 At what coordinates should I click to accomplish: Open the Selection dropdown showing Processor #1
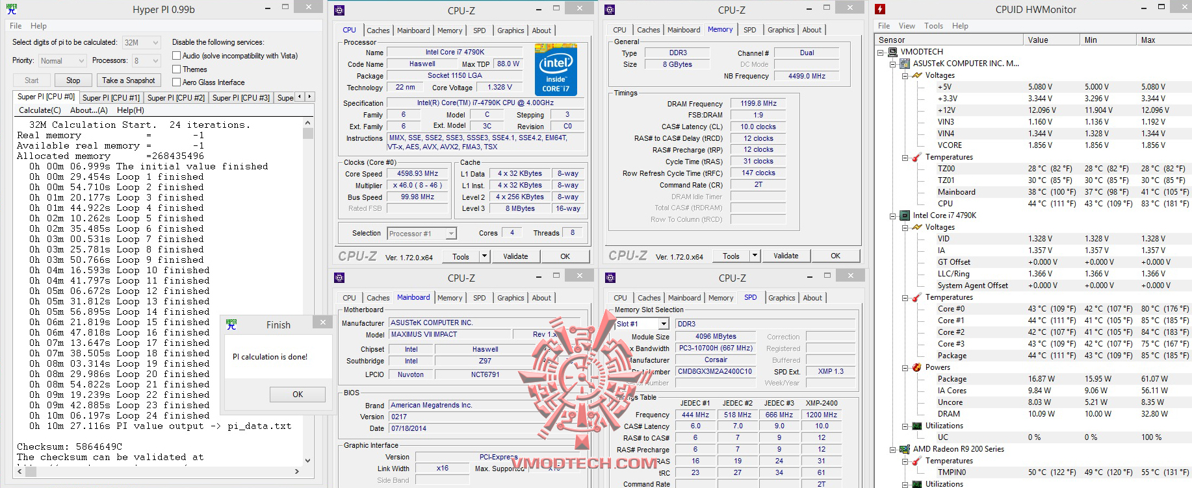point(421,234)
